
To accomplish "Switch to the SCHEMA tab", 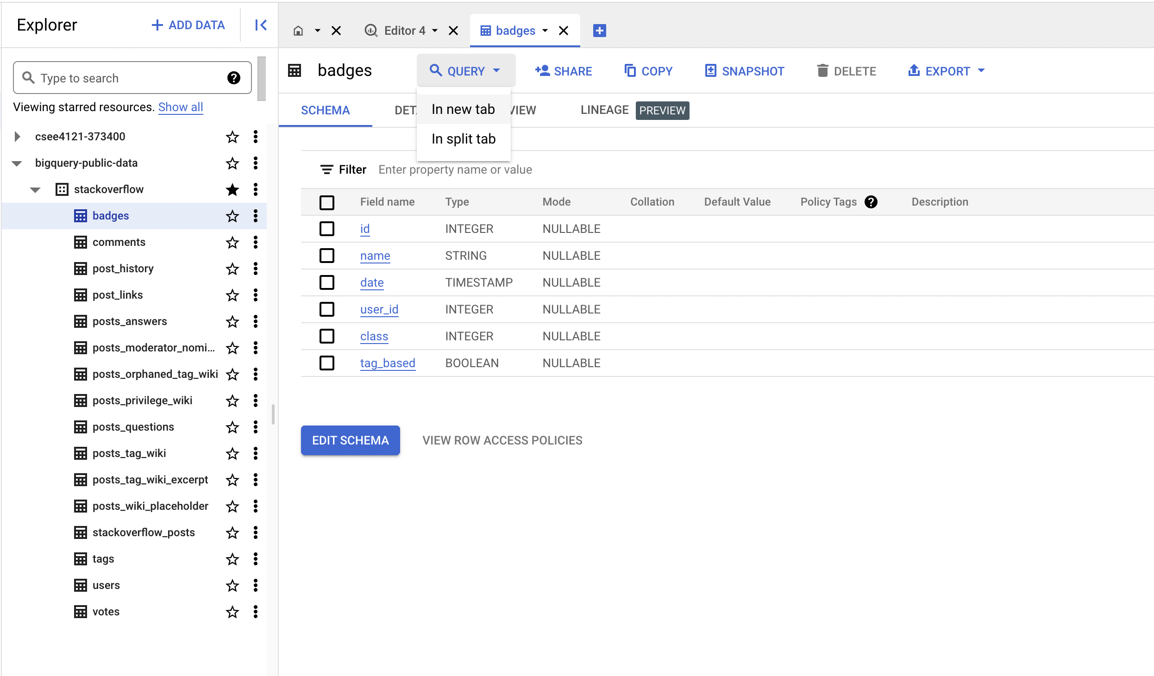I will (326, 110).
